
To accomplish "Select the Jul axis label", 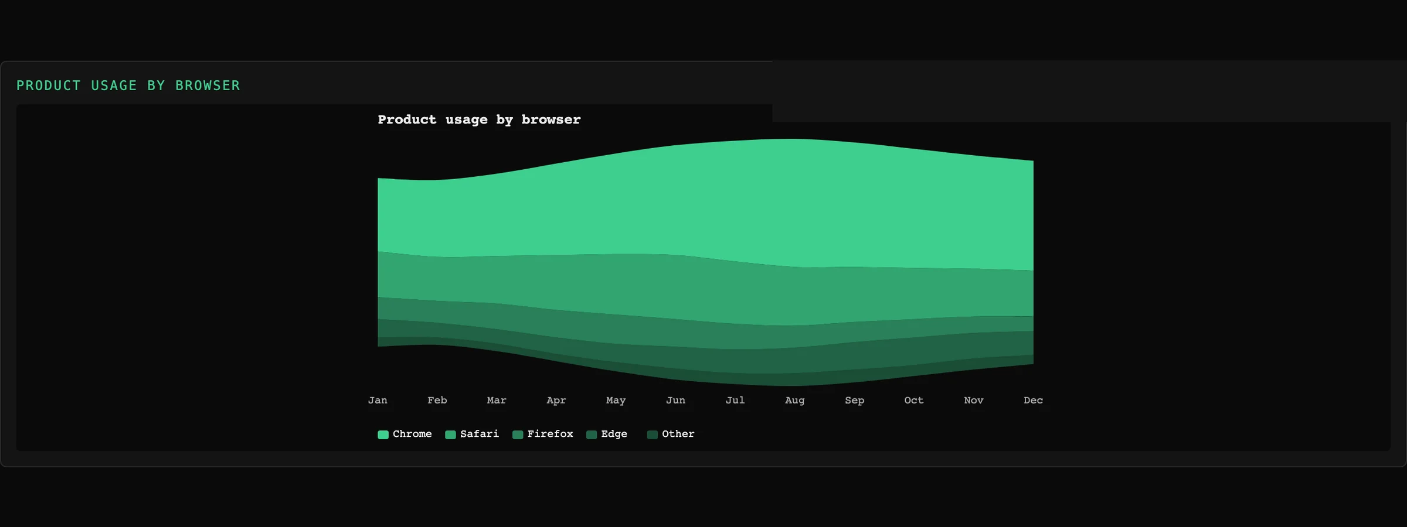I will [735, 401].
